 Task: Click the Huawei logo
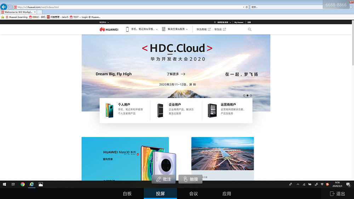pyautogui.click(x=109, y=29)
